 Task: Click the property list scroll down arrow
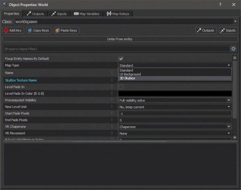[x=235, y=137]
